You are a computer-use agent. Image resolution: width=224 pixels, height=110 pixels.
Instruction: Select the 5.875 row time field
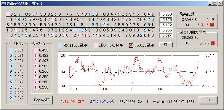tap(166, 20)
